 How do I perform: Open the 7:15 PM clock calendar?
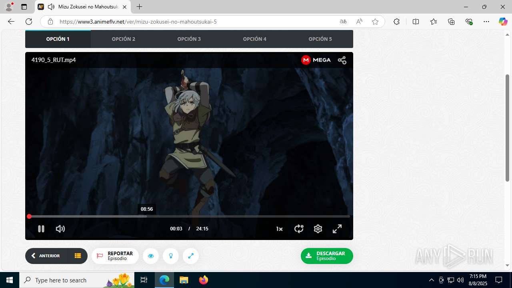coord(478,280)
